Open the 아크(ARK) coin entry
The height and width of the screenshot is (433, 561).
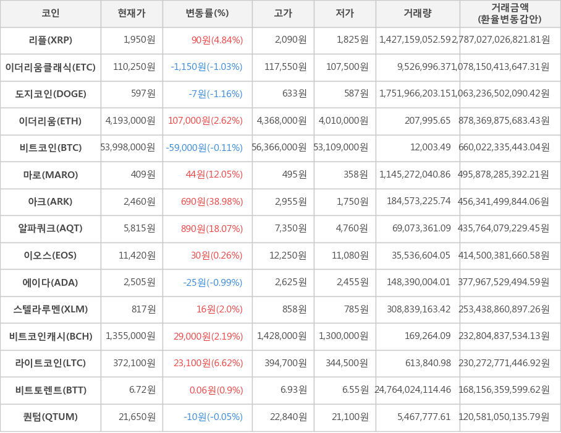(51, 202)
